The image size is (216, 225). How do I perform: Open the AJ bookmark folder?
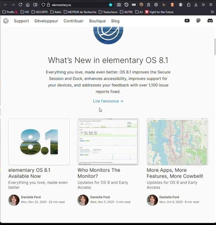[139, 12]
